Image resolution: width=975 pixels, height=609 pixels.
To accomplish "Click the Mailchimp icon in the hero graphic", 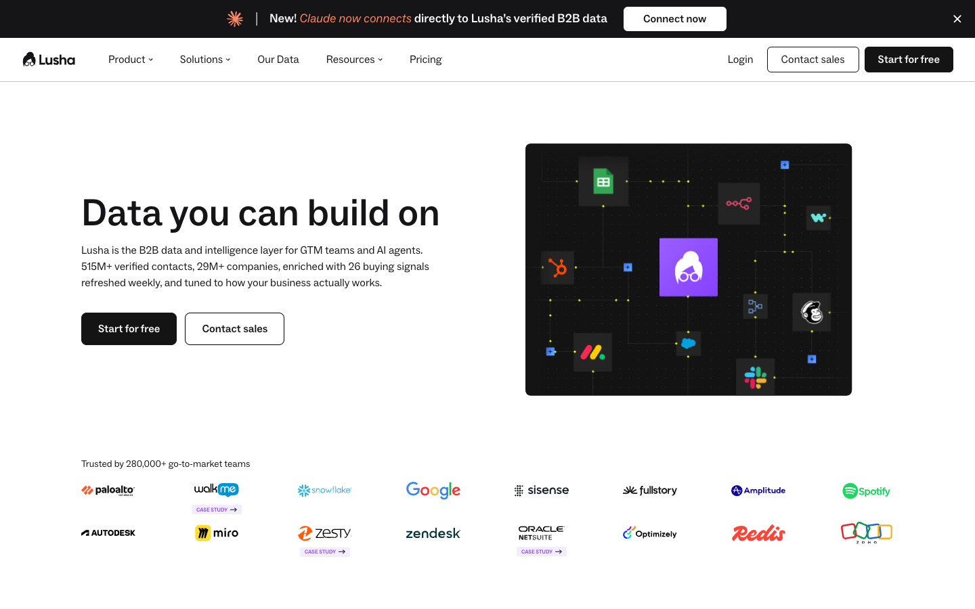I will pos(812,312).
